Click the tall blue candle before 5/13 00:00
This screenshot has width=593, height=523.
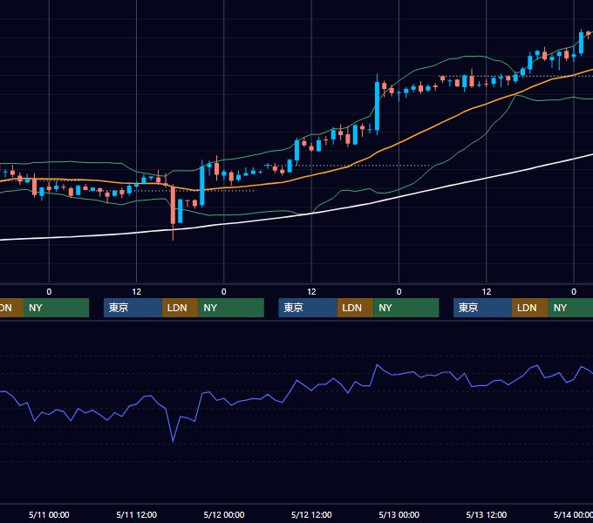pyautogui.click(x=377, y=105)
